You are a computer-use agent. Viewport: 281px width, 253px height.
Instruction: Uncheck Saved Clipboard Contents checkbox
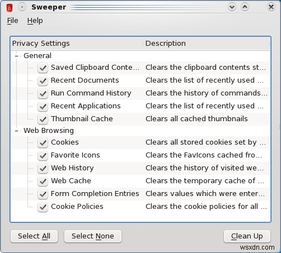43,68
